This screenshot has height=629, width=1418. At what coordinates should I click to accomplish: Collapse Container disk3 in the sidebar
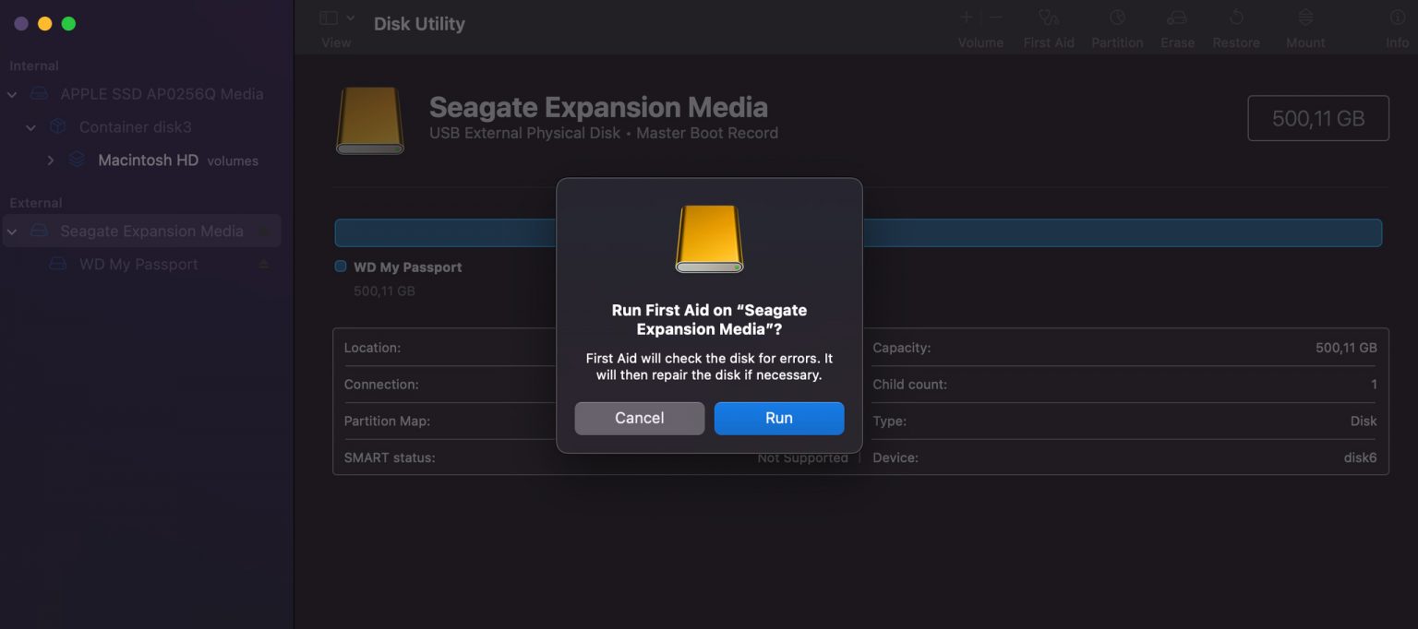[30, 126]
